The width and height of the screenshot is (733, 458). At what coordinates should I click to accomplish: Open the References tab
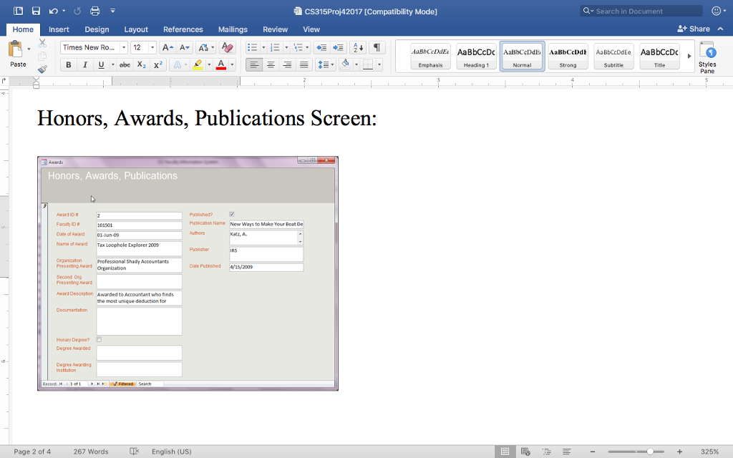point(183,29)
